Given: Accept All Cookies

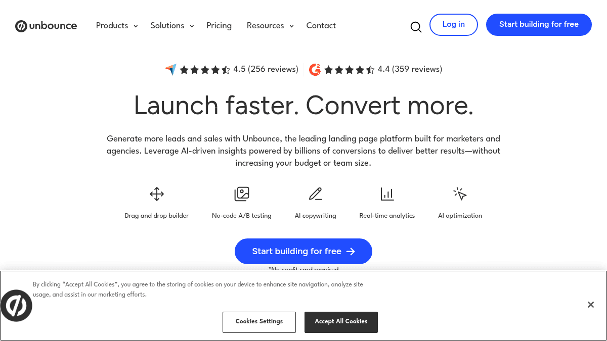Looking at the screenshot, I should point(341,322).
